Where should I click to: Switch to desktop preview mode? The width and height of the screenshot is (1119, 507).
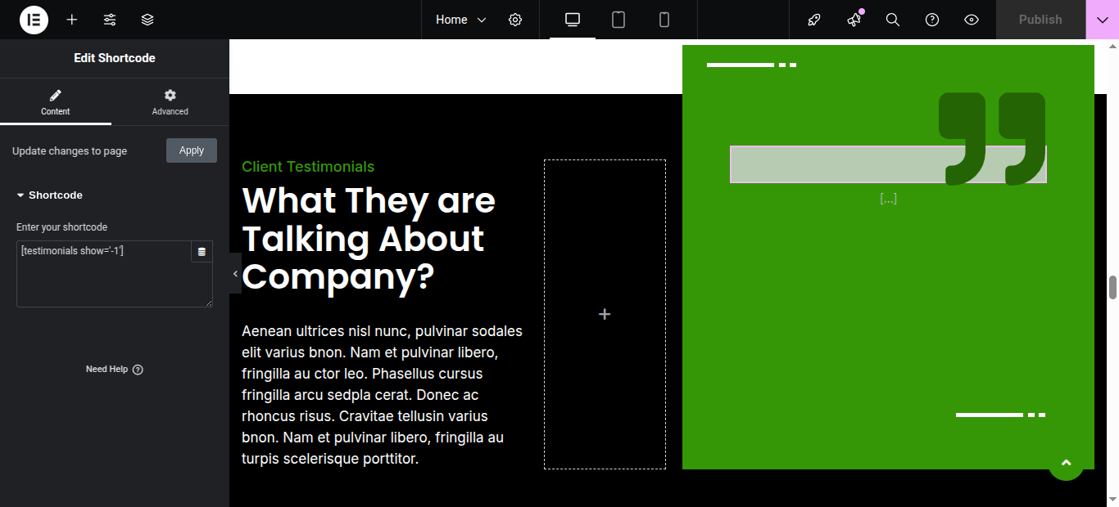573,20
